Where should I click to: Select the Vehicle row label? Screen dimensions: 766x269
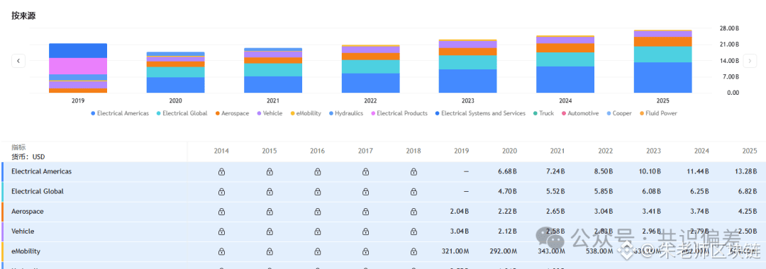pyautogui.click(x=23, y=231)
